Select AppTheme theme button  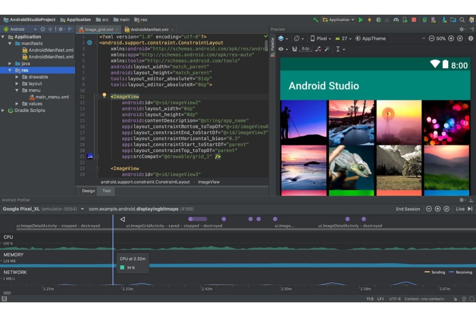(370, 38)
